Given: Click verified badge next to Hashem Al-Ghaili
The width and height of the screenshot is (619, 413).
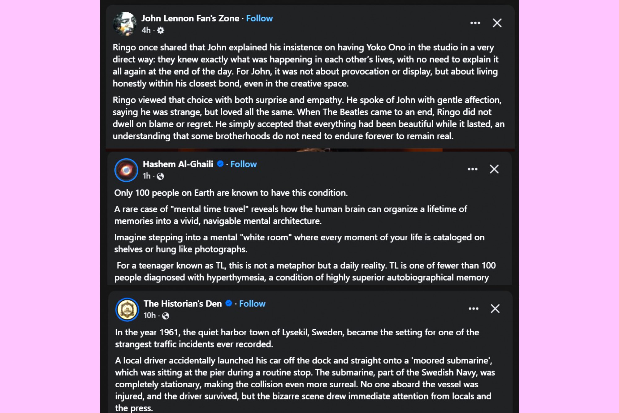Looking at the screenshot, I should [220, 164].
